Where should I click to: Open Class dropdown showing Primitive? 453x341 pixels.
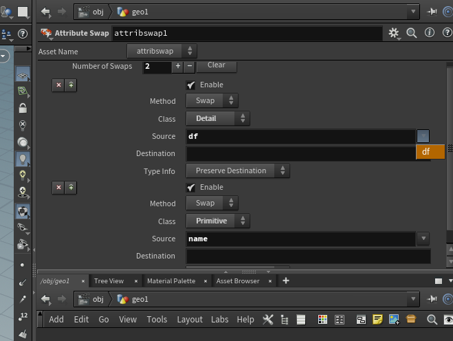tap(218, 221)
